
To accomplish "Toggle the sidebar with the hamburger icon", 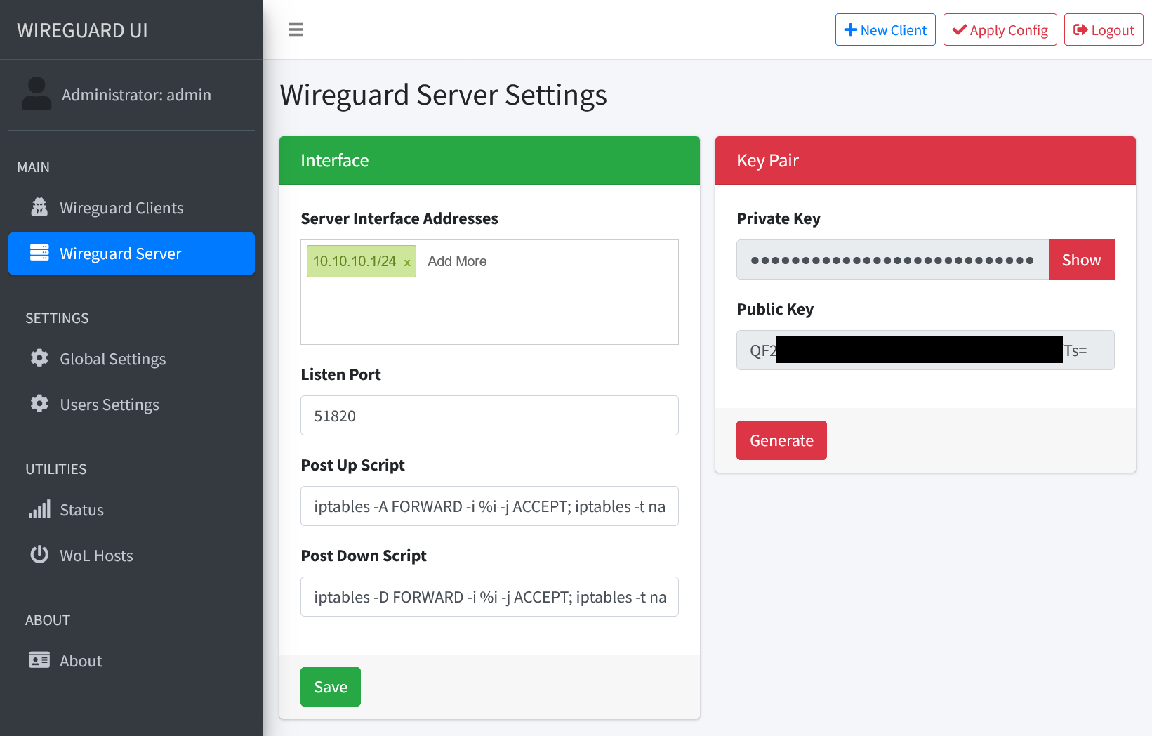I will point(296,29).
